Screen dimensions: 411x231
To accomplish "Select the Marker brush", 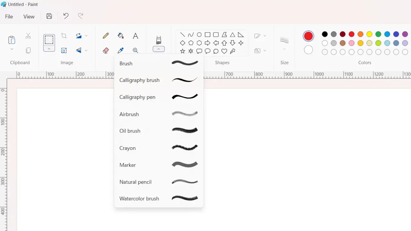I will [159, 165].
